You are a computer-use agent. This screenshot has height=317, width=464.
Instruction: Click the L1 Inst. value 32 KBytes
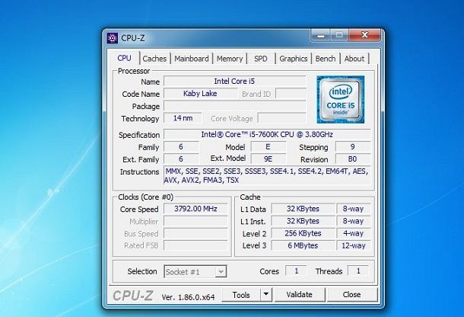click(x=303, y=221)
